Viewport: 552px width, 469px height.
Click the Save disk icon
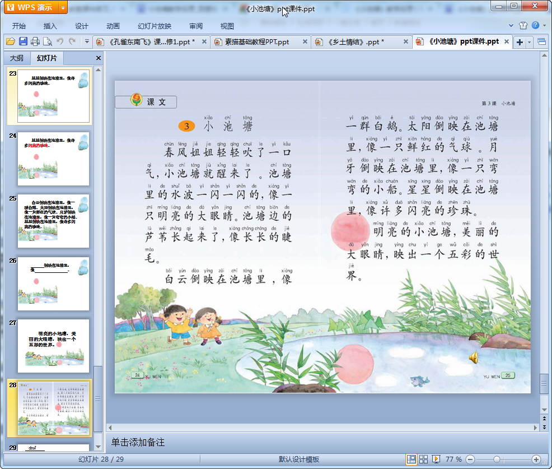[x=24, y=41]
